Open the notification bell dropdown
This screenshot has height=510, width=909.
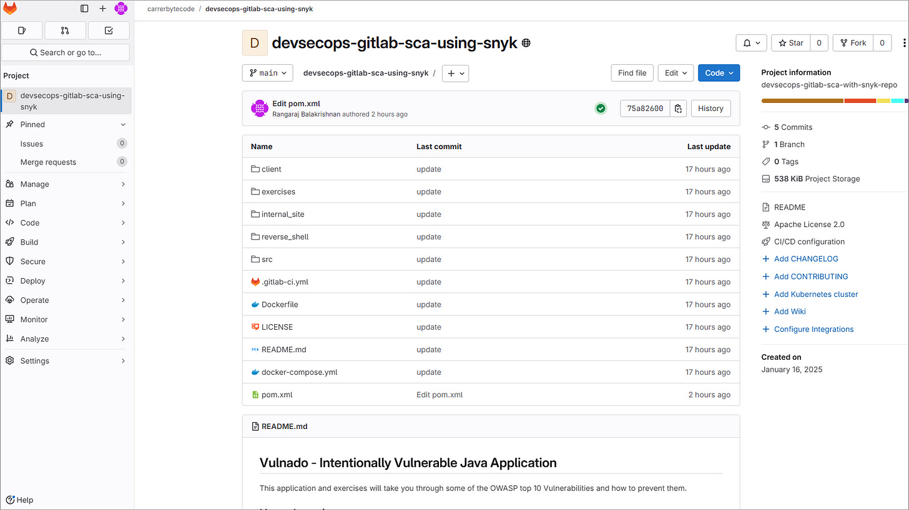[752, 43]
